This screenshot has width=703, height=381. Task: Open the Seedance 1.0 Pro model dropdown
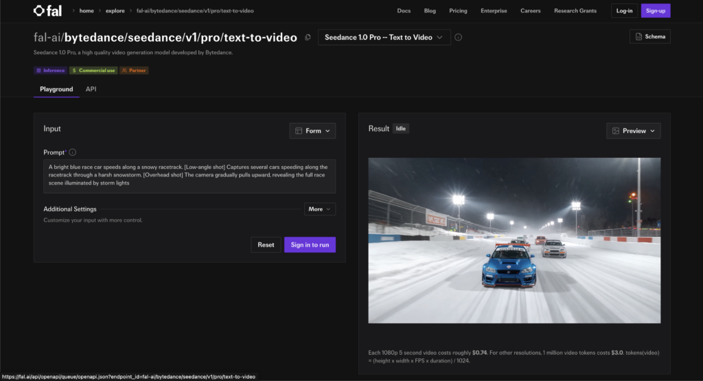(x=384, y=37)
